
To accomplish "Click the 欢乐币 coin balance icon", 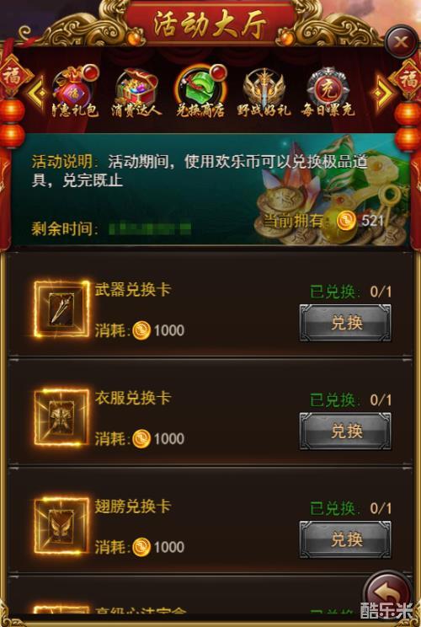I will [346, 221].
